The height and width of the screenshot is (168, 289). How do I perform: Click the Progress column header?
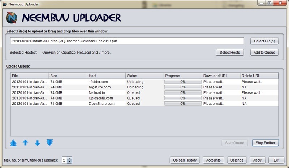click(183, 76)
